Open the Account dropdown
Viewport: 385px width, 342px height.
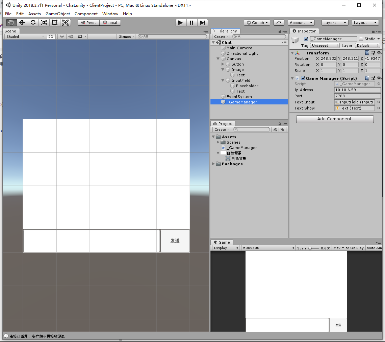pyautogui.click(x=301, y=23)
